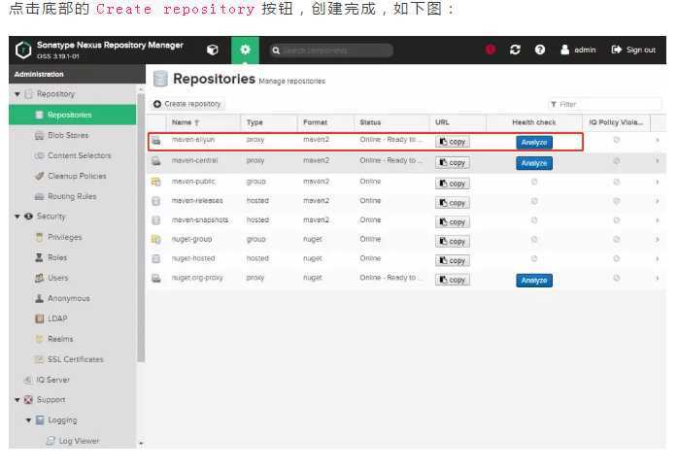This screenshot has width=678, height=469.
Task: Click the red system status alert icon
Action: point(490,50)
